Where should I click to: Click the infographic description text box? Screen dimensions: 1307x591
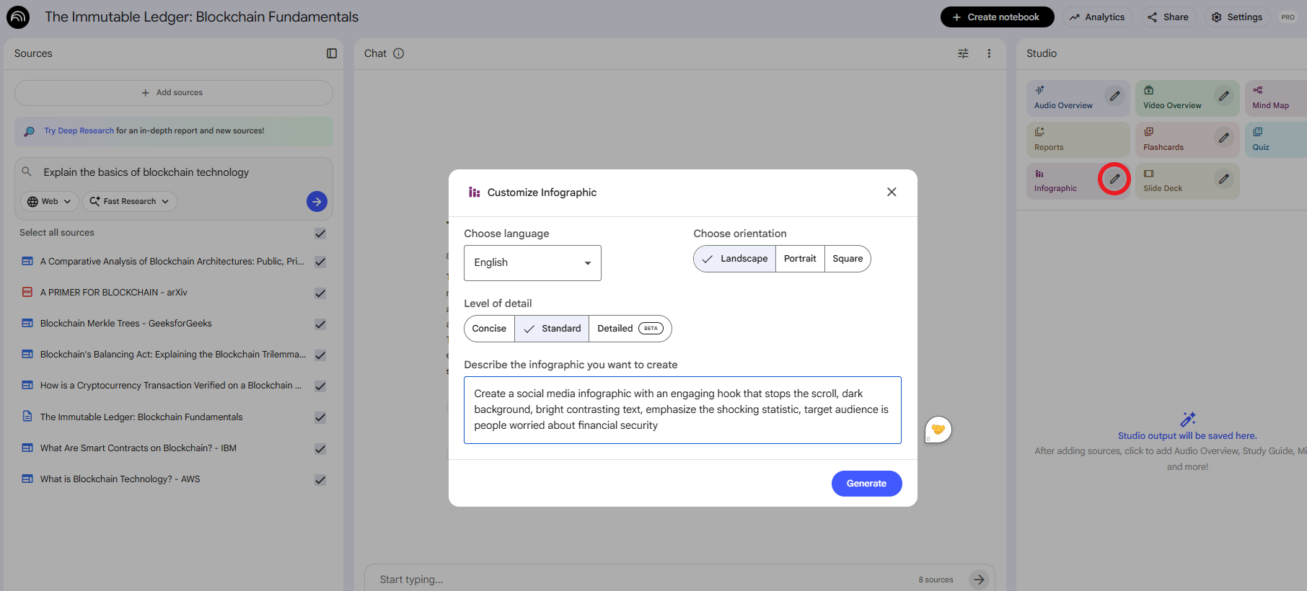pyautogui.click(x=682, y=410)
